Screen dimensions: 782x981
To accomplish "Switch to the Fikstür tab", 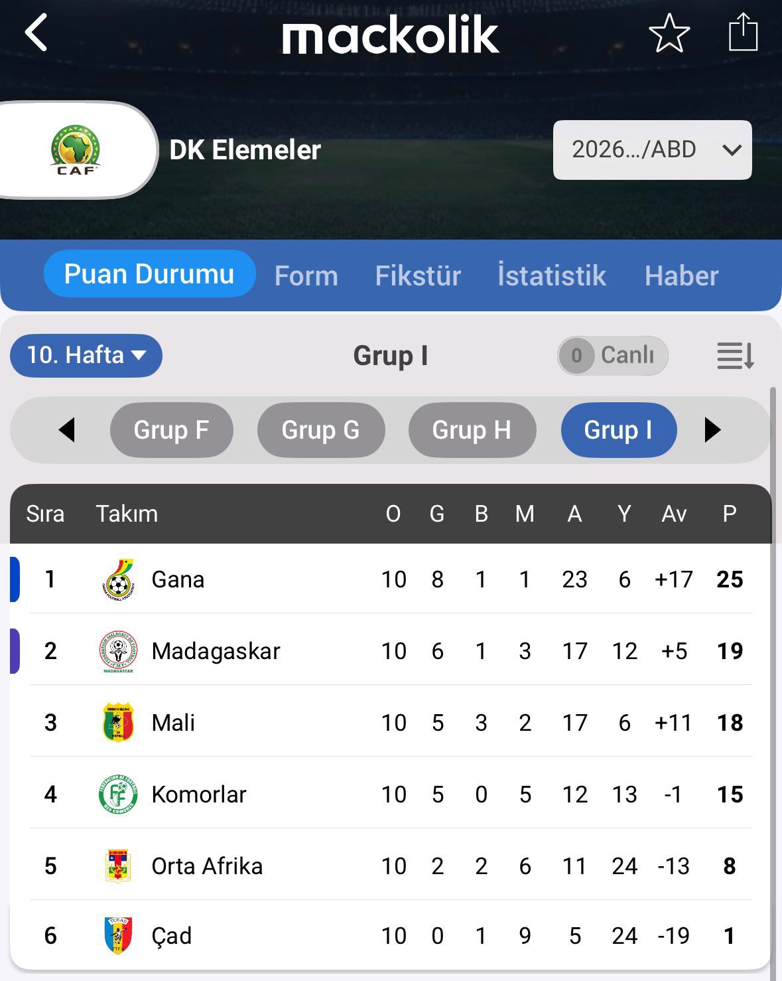I will click(418, 276).
